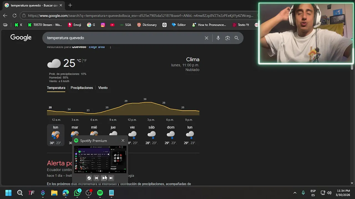Select first lun forecast day with storm
The image size is (355, 199).
[55, 135]
